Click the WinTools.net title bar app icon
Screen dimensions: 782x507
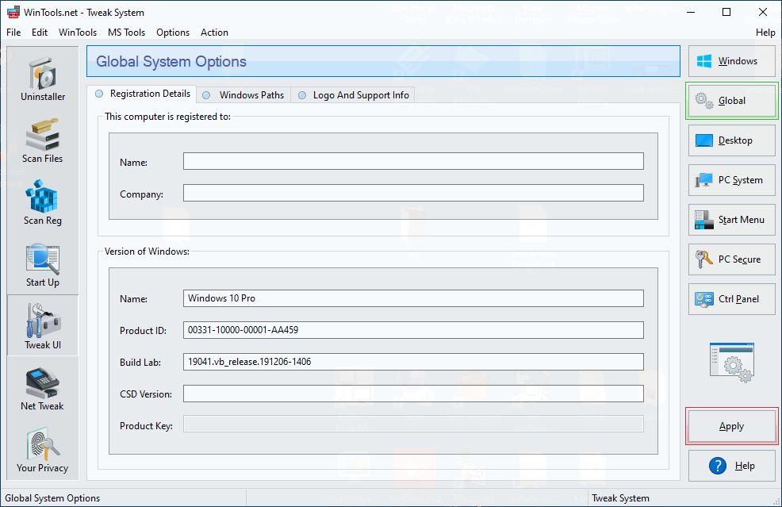tap(13, 12)
